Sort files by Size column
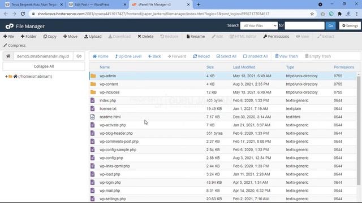362x203 pixels. 210,67
